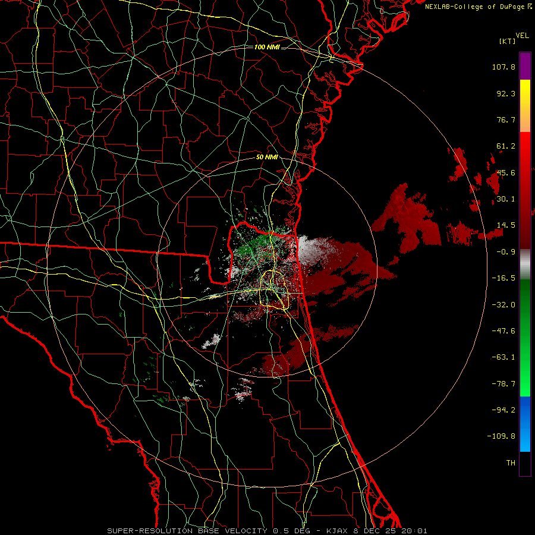Click the -109.8 velocity scale value
Screen dimensions: 535x535
click(502, 436)
